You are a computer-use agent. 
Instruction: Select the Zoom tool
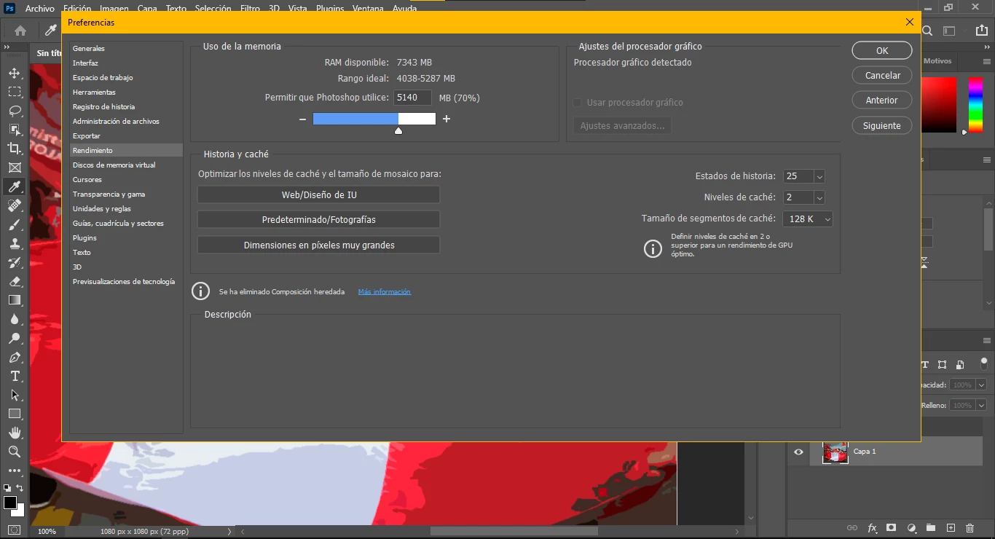(x=15, y=452)
